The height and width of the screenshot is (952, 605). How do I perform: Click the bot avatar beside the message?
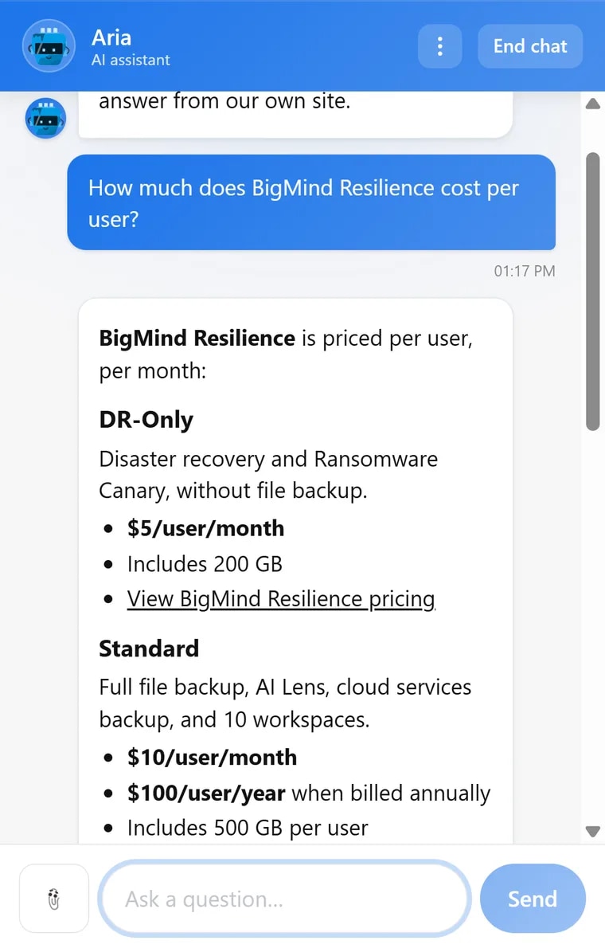pos(45,118)
